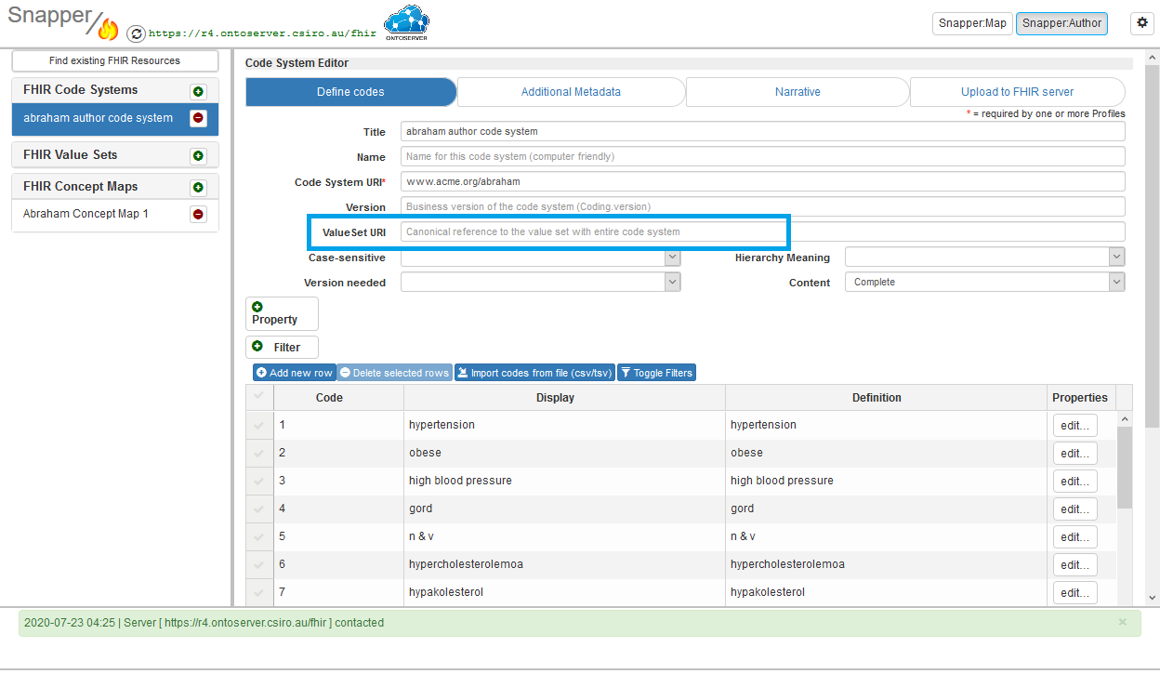Screen dimensions: 1160x687
Task: Edit properties for hypakolesterol row
Action: pos(1074,593)
